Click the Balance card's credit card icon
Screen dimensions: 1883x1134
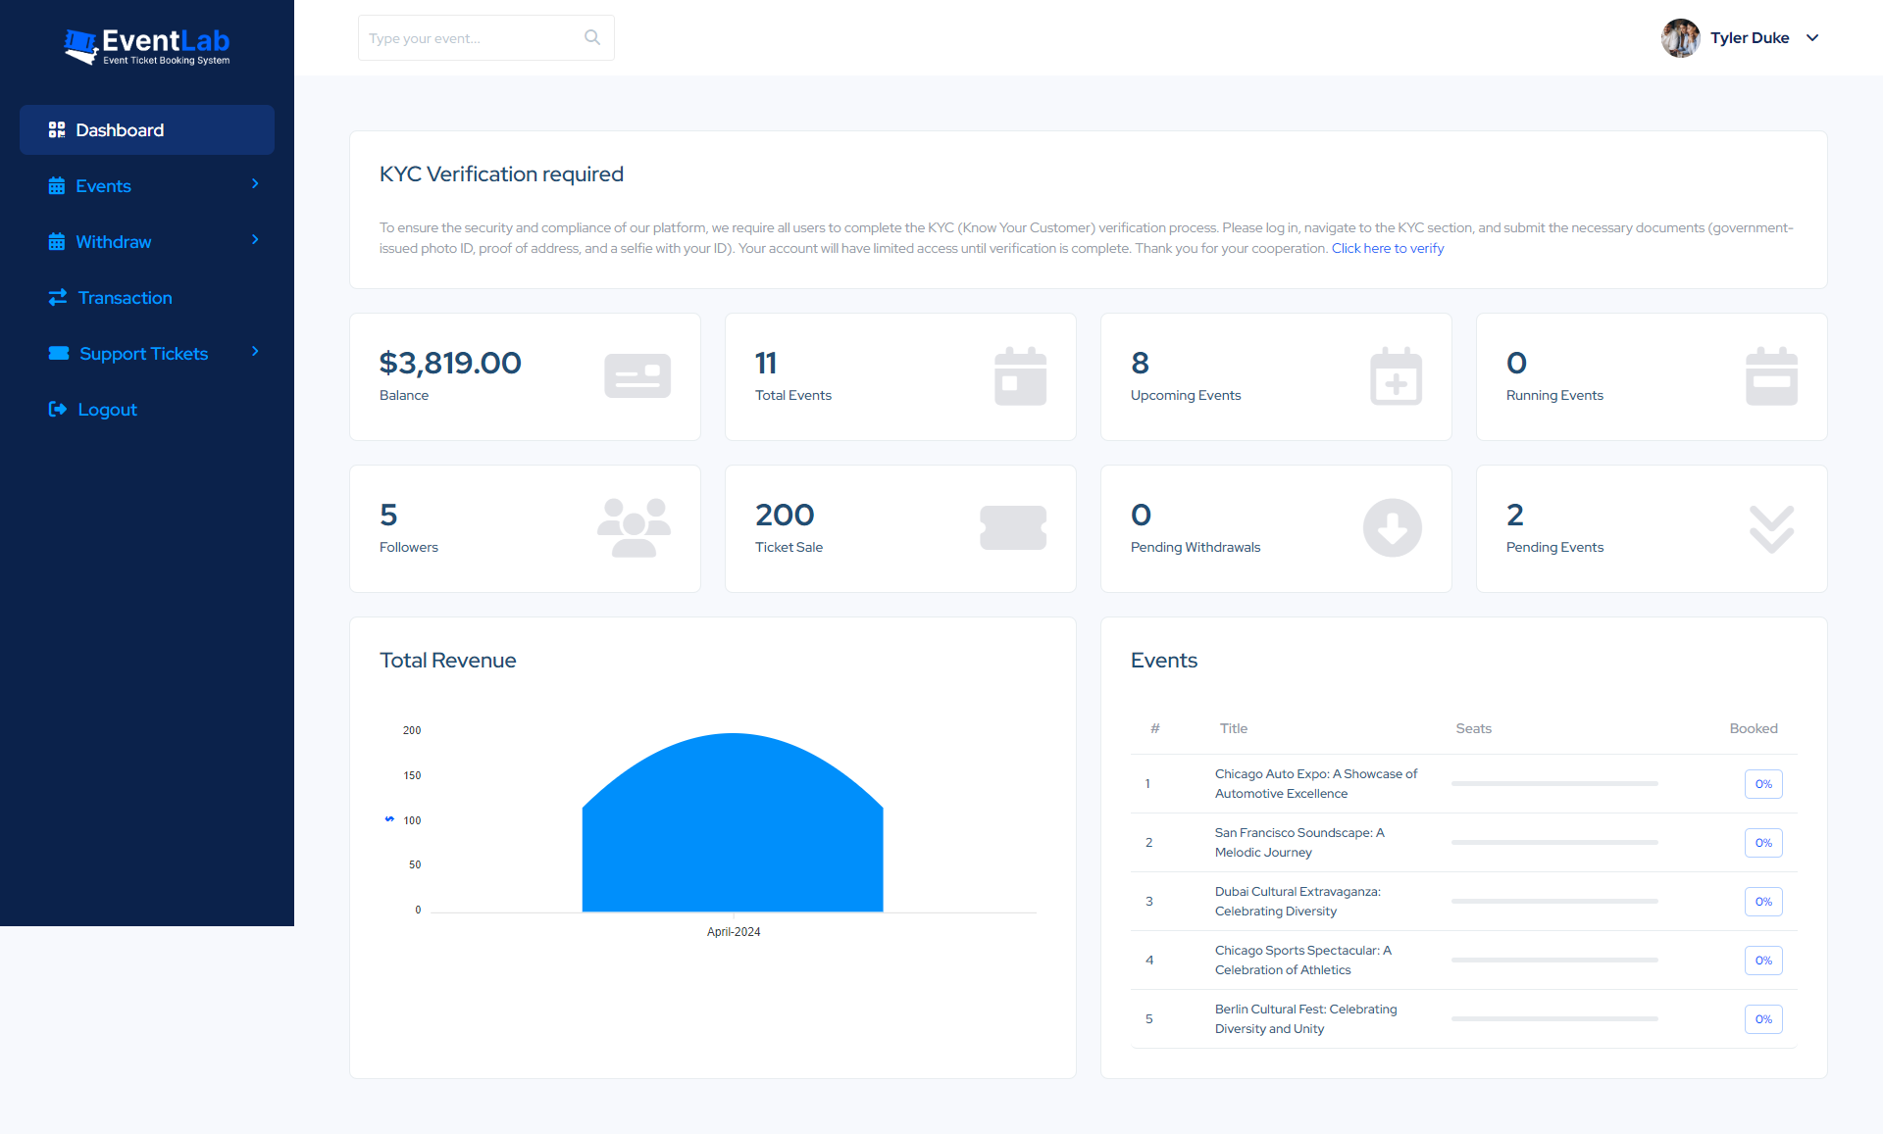coord(636,375)
